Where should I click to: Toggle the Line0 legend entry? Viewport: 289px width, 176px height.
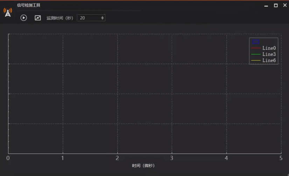tap(264, 48)
